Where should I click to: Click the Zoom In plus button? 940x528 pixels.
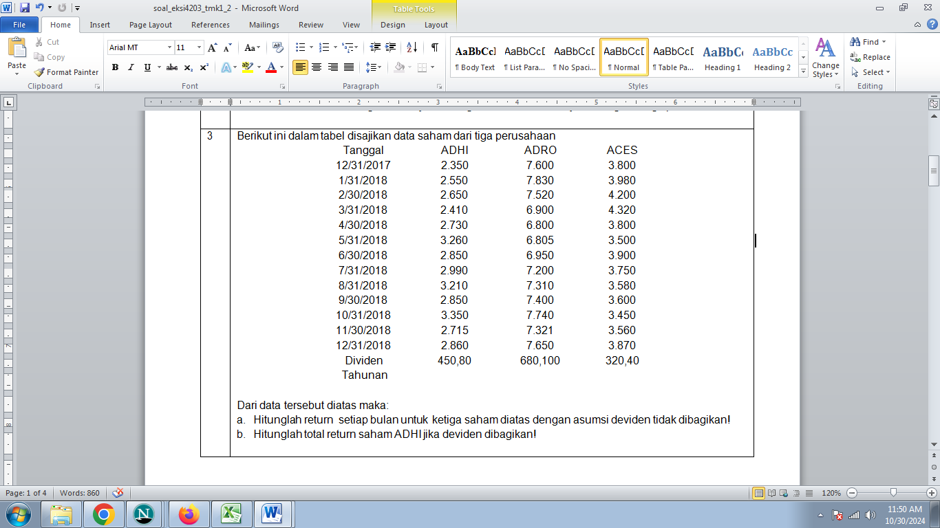932,493
